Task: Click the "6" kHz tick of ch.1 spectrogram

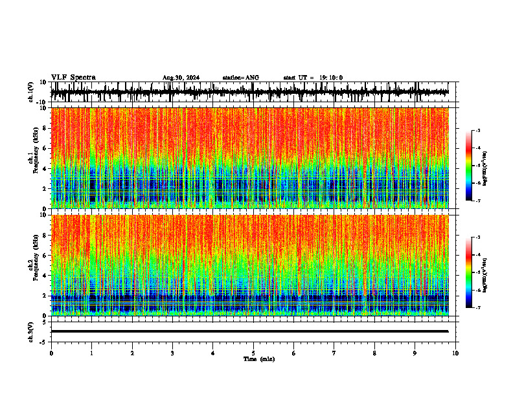Action: pos(45,148)
